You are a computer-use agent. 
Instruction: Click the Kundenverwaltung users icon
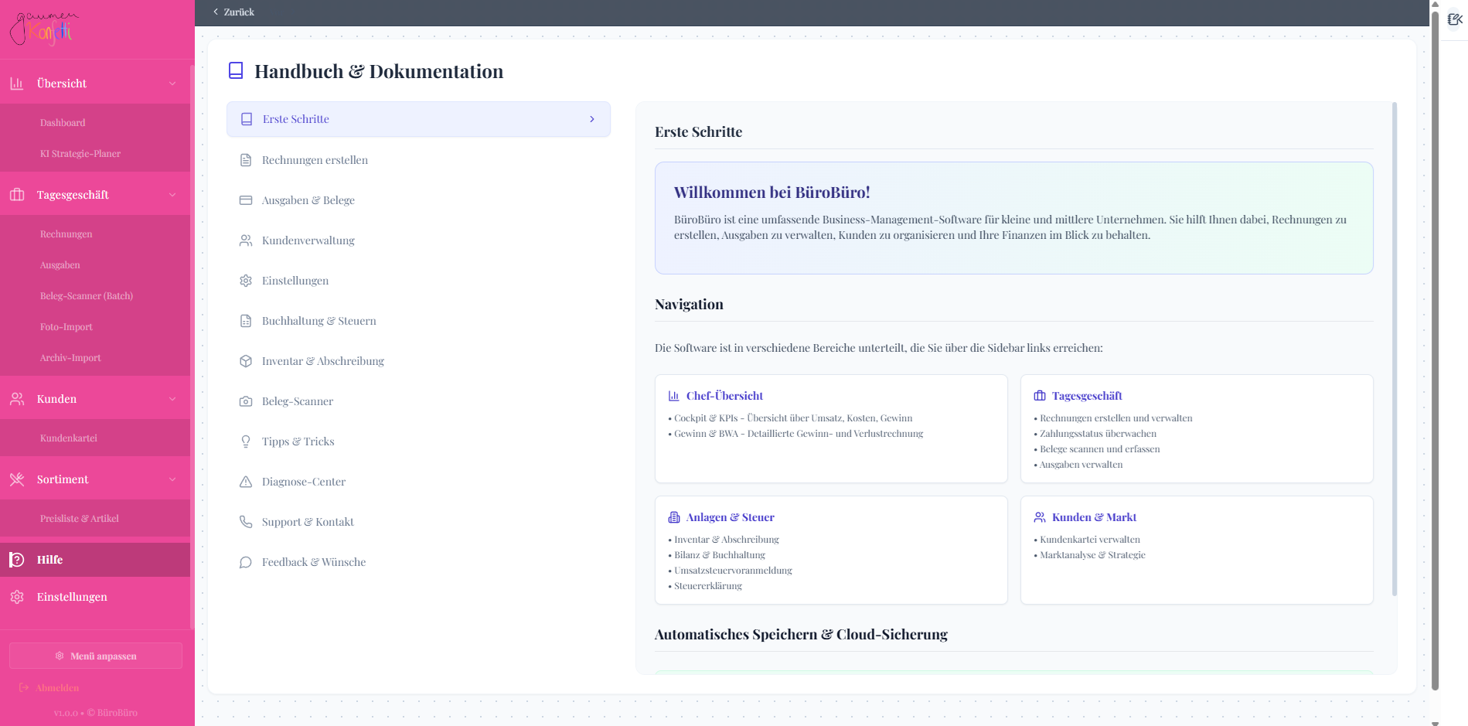click(246, 240)
